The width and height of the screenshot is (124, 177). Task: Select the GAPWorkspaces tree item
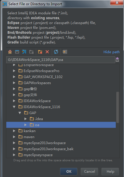[x=35, y=83]
